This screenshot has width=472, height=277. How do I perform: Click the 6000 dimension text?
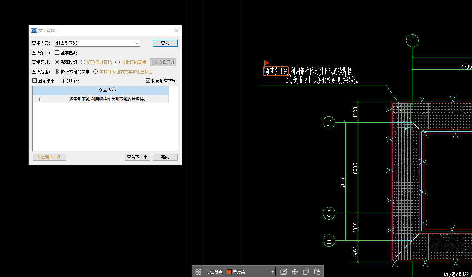[x=355, y=168]
